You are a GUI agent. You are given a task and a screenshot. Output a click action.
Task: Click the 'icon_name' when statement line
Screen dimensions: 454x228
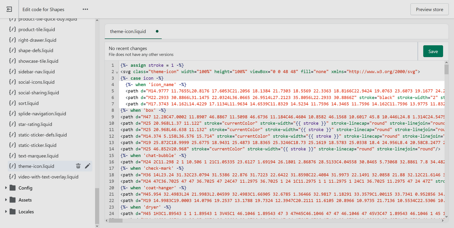point(156,85)
